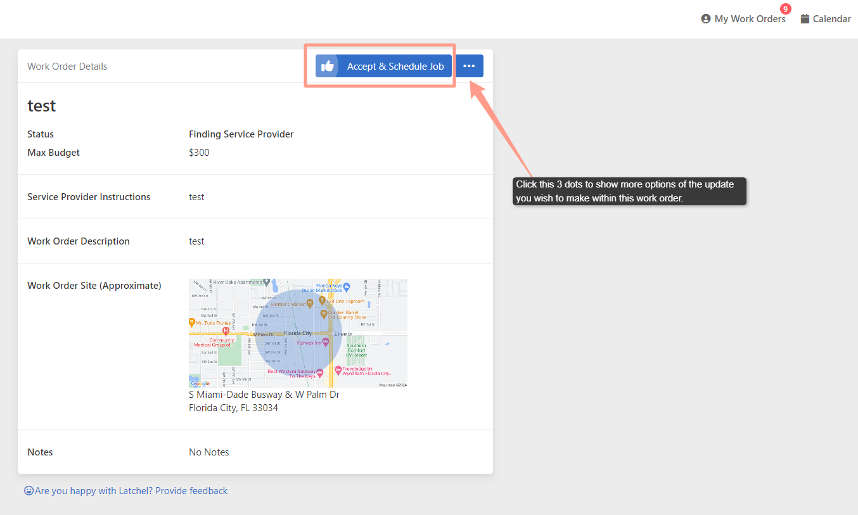Click the 'test' work order title

[x=42, y=106]
